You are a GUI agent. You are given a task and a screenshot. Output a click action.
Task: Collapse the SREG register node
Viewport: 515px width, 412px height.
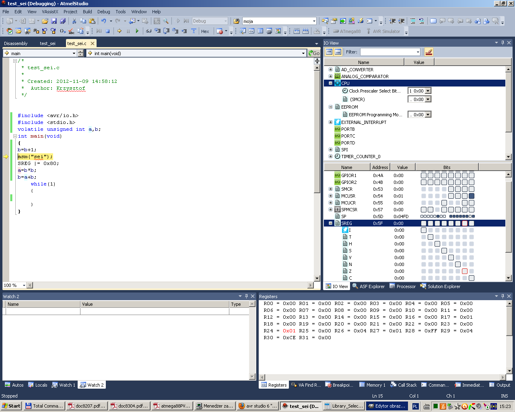(331, 223)
